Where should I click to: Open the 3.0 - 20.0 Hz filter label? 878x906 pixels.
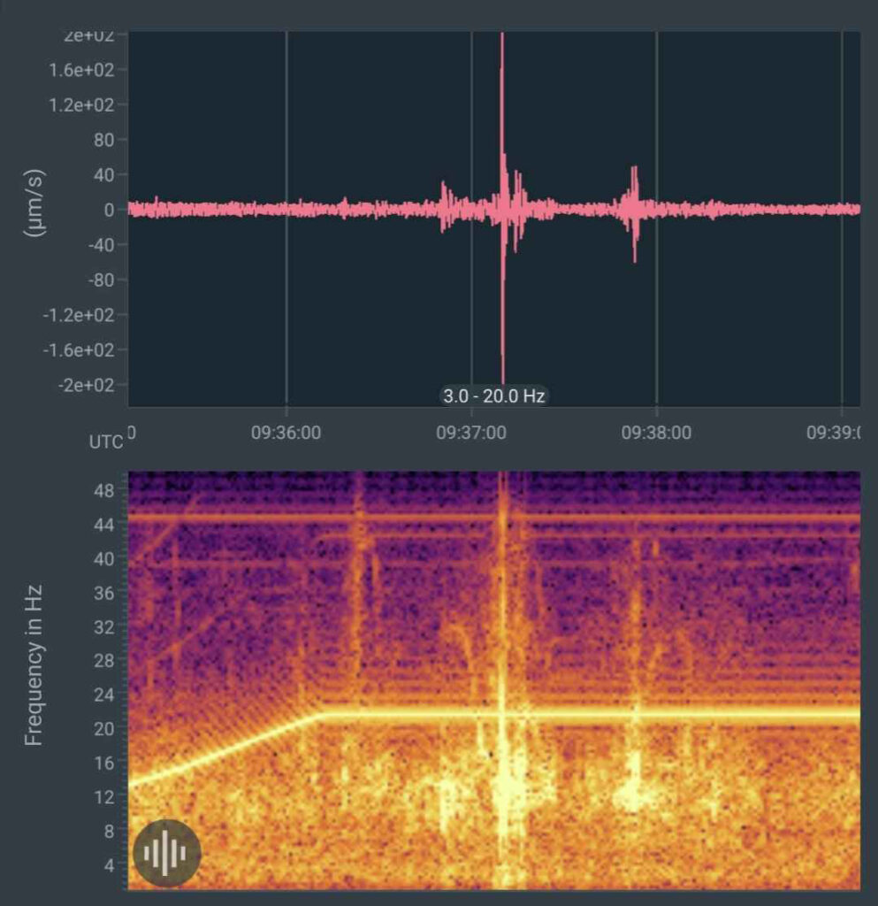pyautogui.click(x=493, y=395)
